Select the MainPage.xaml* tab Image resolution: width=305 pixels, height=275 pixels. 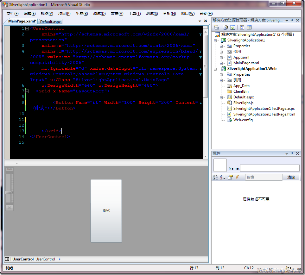[x=22, y=21]
